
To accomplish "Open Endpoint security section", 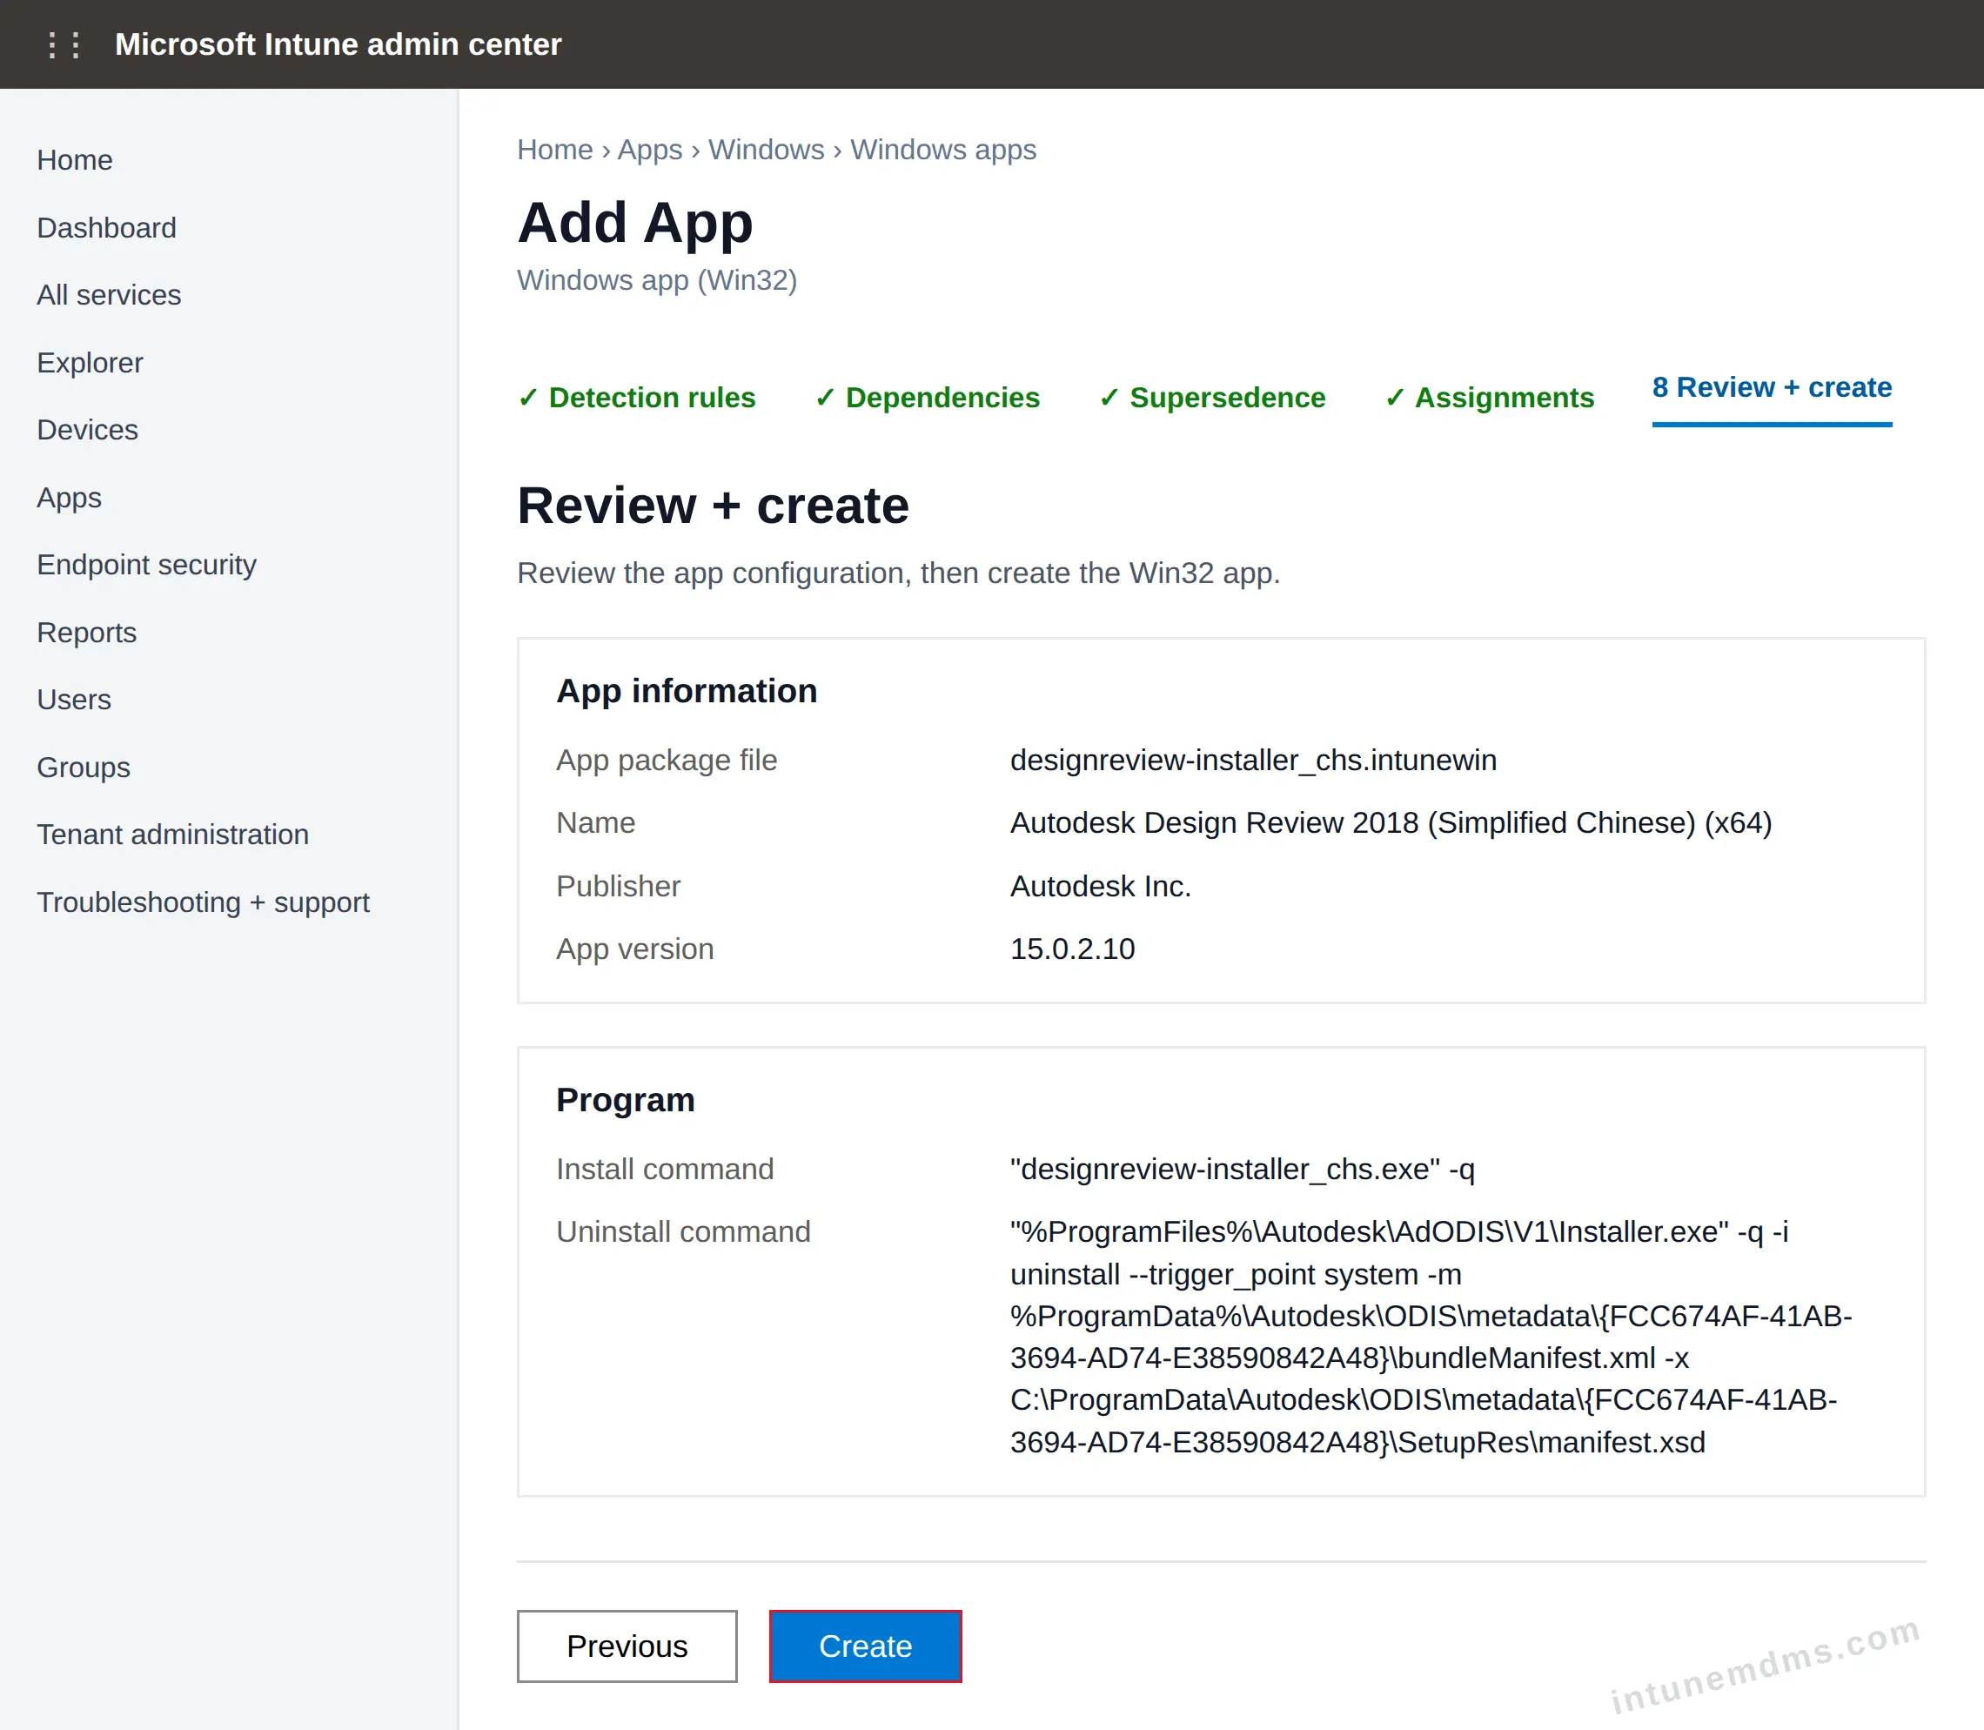I will point(147,565).
